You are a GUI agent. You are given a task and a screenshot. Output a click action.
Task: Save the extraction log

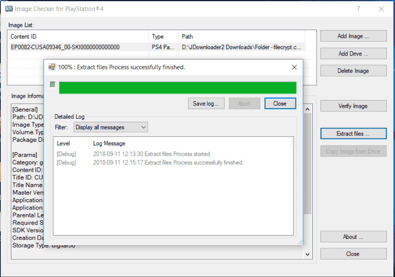[206, 103]
